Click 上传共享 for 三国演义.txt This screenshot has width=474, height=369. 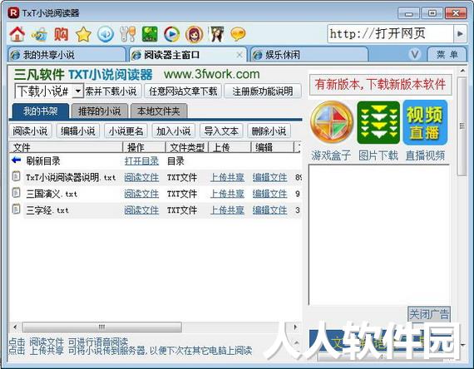[x=227, y=194]
